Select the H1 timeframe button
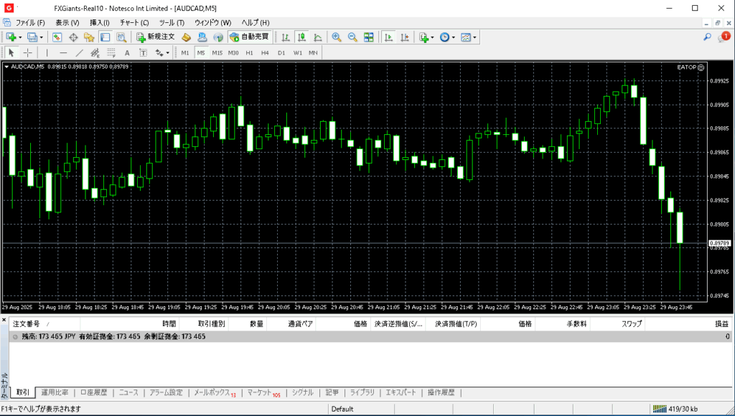This screenshot has height=416, width=735. coord(249,52)
